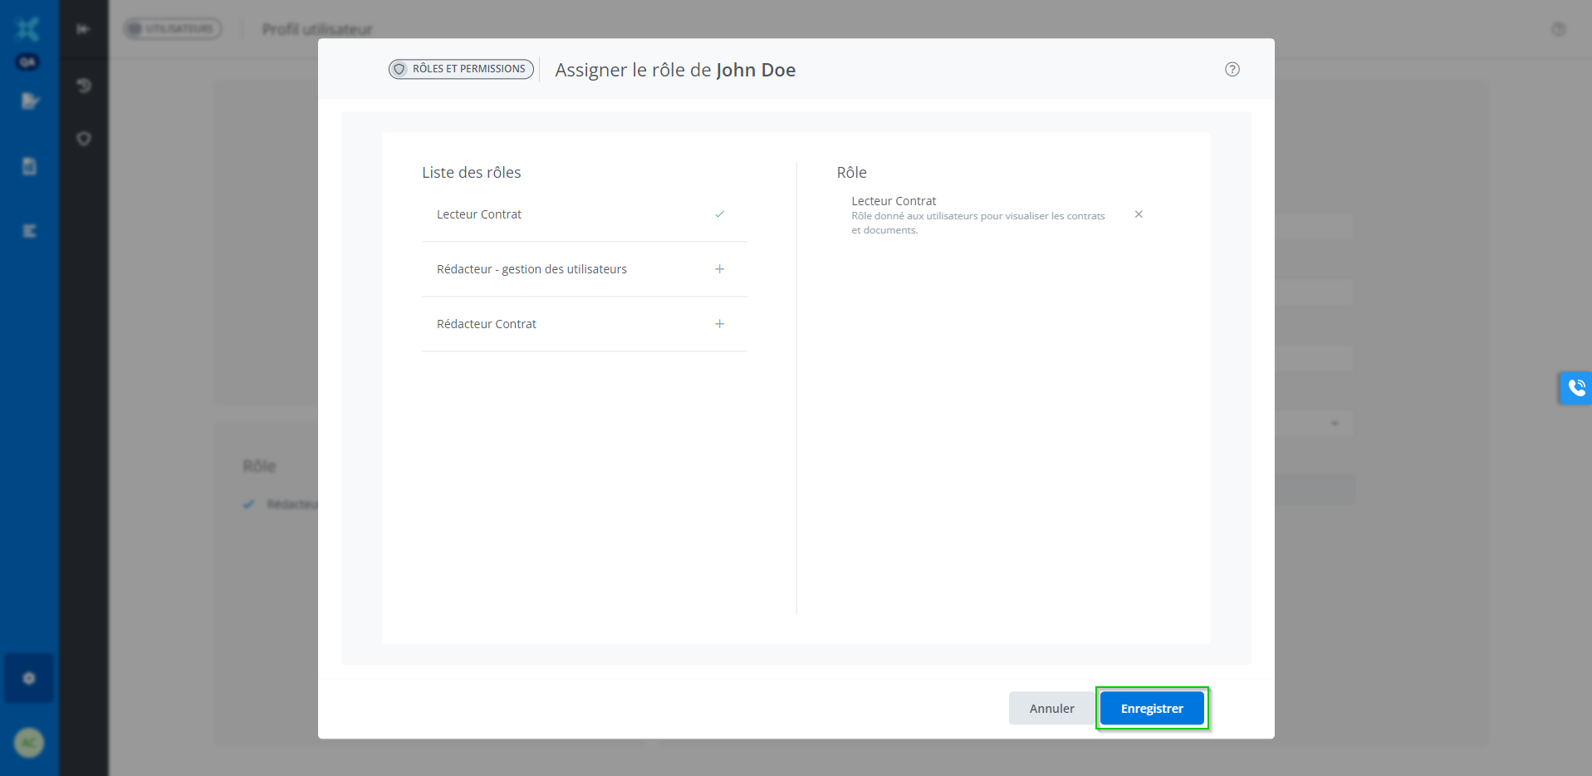Screen dimensions: 1592x776
Task: Expand the sidebar with the arrow icon
Action: [83, 29]
